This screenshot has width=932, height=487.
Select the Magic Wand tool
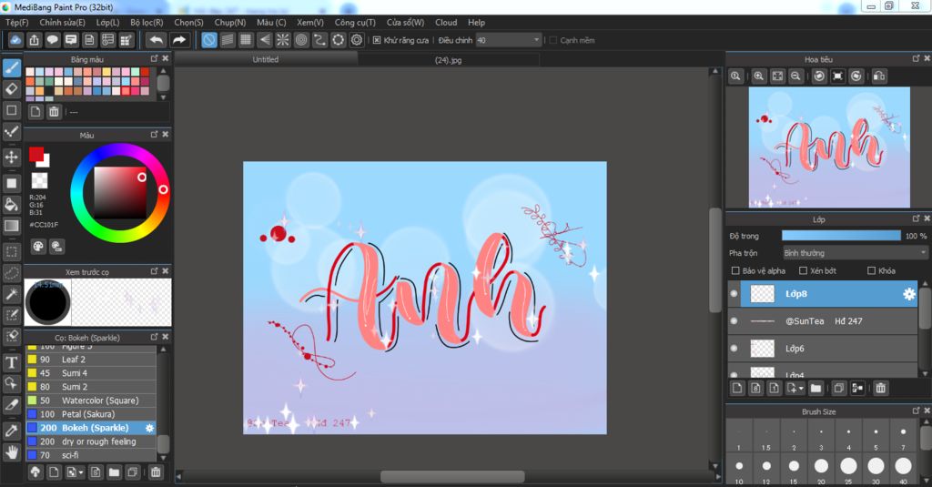(x=12, y=294)
